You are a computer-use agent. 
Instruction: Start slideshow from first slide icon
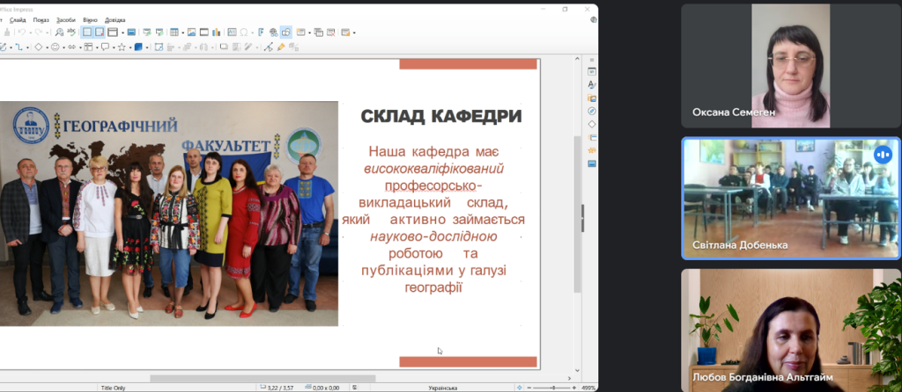[x=147, y=33]
